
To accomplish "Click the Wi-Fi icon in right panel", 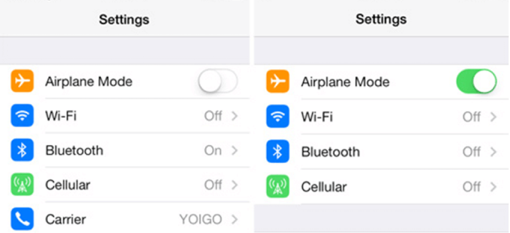I will tap(278, 117).
